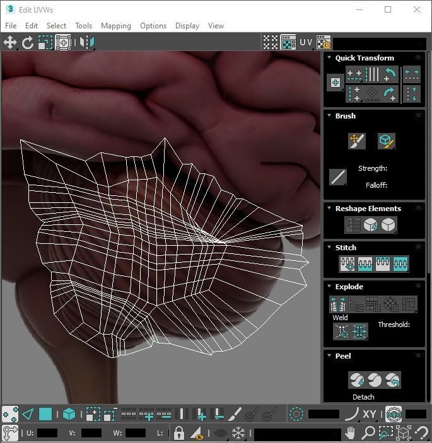
Task: Select the Rotate Selected Subobjects tool
Action: (x=27, y=42)
